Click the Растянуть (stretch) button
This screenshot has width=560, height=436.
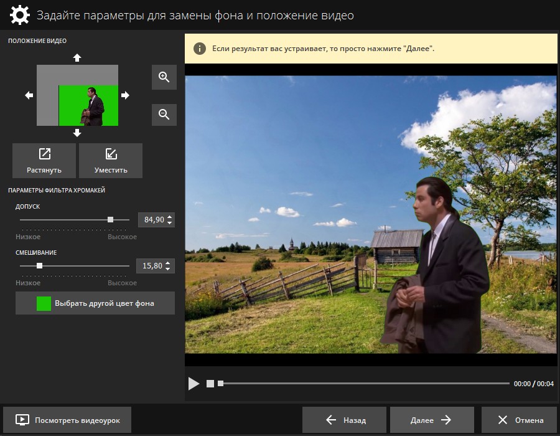click(x=44, y=161)
